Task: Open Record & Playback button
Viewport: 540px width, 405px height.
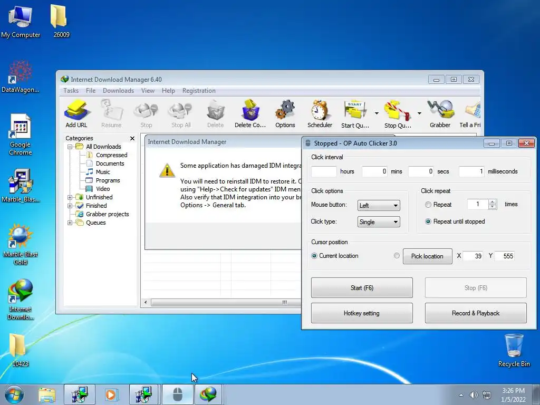Action: (x=476, y=313)
